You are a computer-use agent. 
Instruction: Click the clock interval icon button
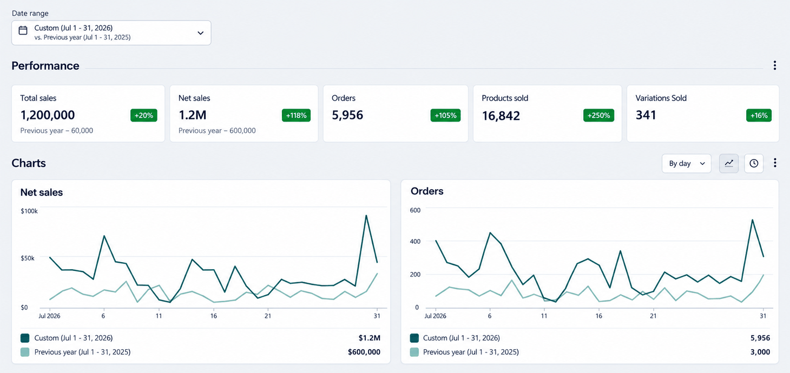(754, 163)
